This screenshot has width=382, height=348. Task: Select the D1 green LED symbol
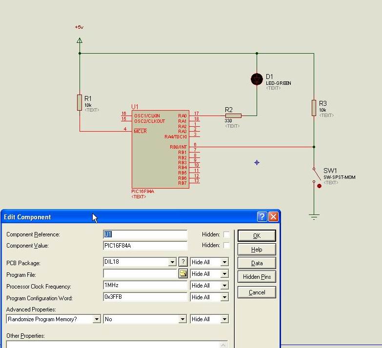click(x=257, y=79)
